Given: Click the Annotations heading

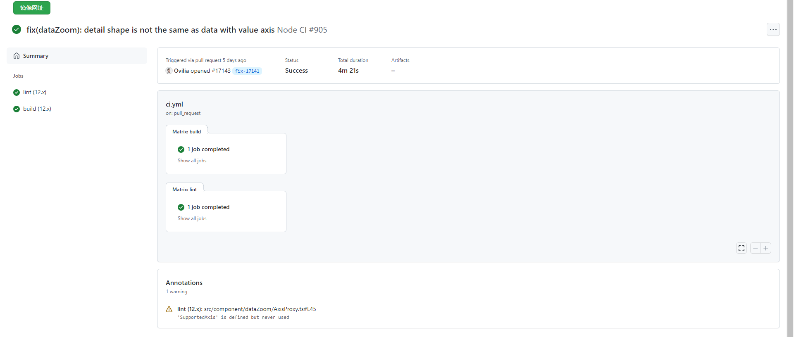Looking at the screenshot, I should click(184, 282).
